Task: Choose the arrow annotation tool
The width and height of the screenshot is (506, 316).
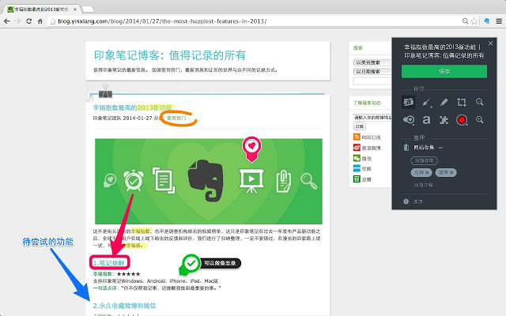Action: 427,103
